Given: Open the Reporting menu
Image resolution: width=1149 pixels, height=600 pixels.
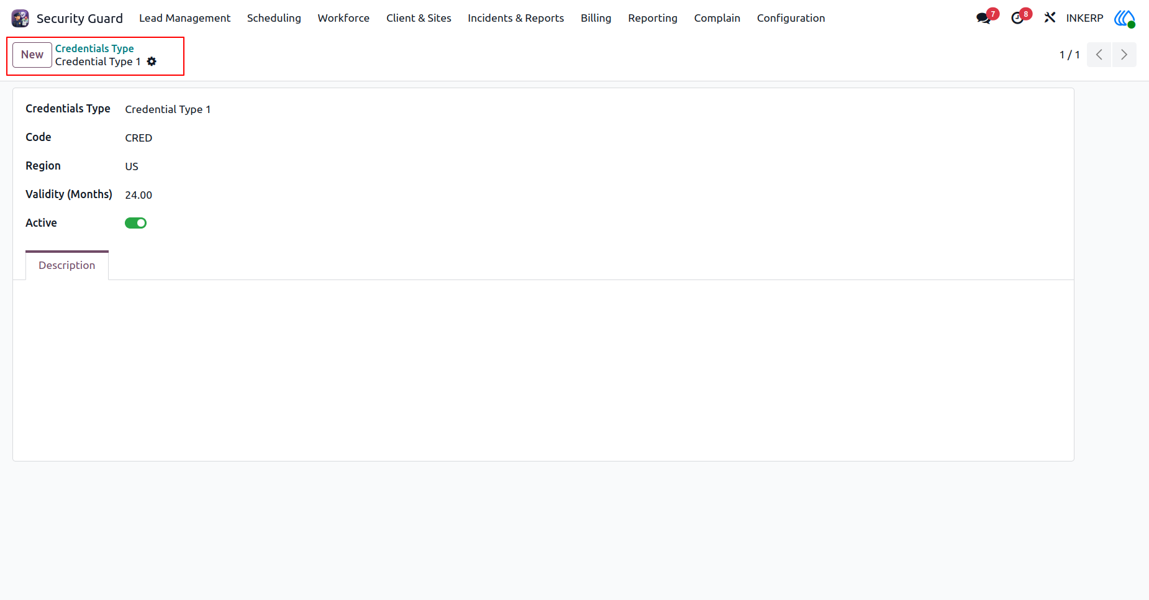Looking at the screenshot, I should coord(652,18).
